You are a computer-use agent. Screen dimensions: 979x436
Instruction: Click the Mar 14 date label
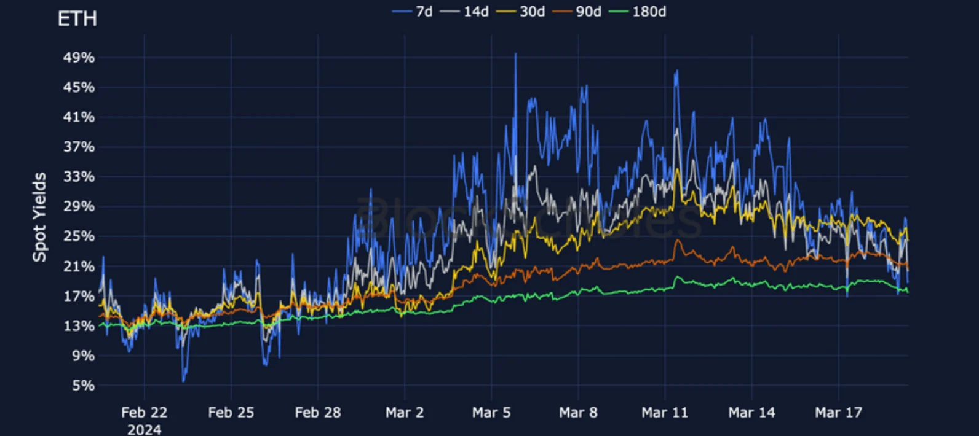(751, 413)
